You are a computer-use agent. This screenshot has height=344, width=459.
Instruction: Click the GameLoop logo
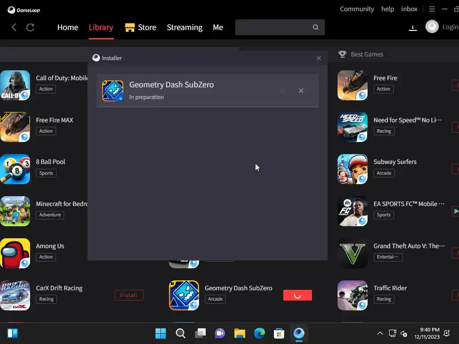click(x=23, y=10)
